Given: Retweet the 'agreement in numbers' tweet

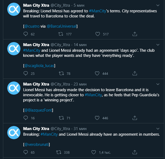Looking at the screenshot, I should (x=59, y=152).
